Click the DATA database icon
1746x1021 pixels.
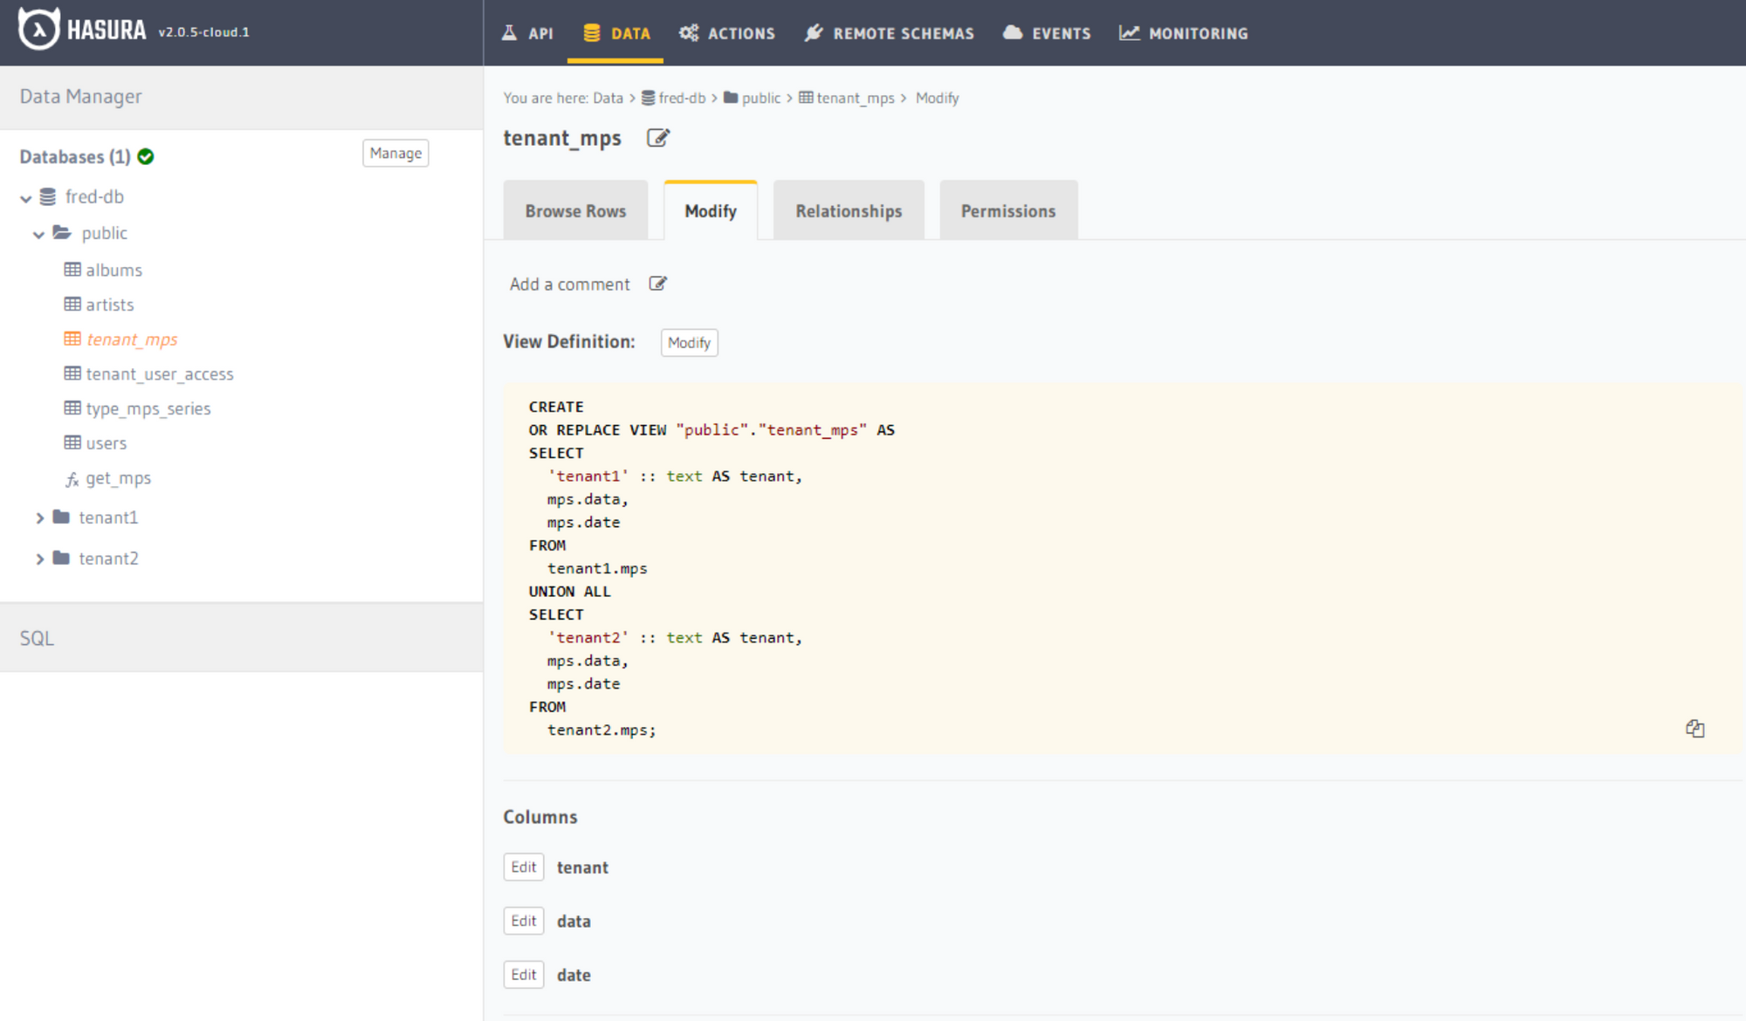point(592,33)
